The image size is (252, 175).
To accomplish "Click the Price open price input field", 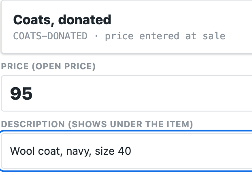I will click(127, 93).
